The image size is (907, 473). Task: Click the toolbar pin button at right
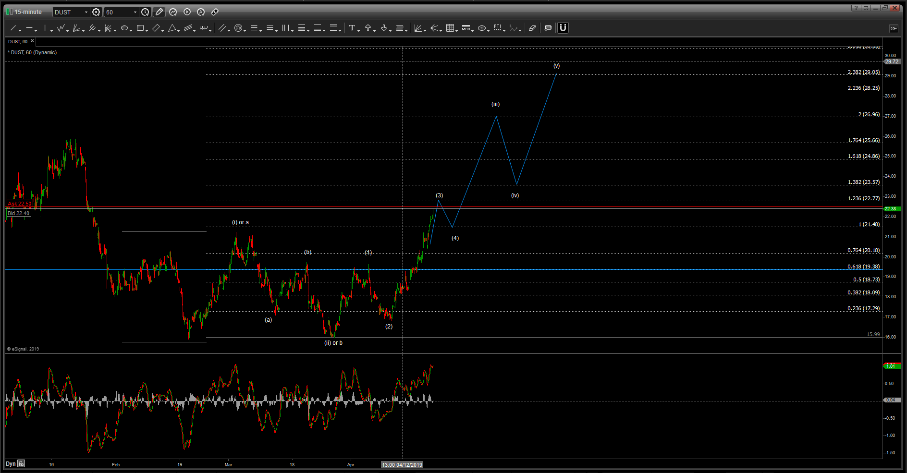pyautogui.click(x=893, y=29)
